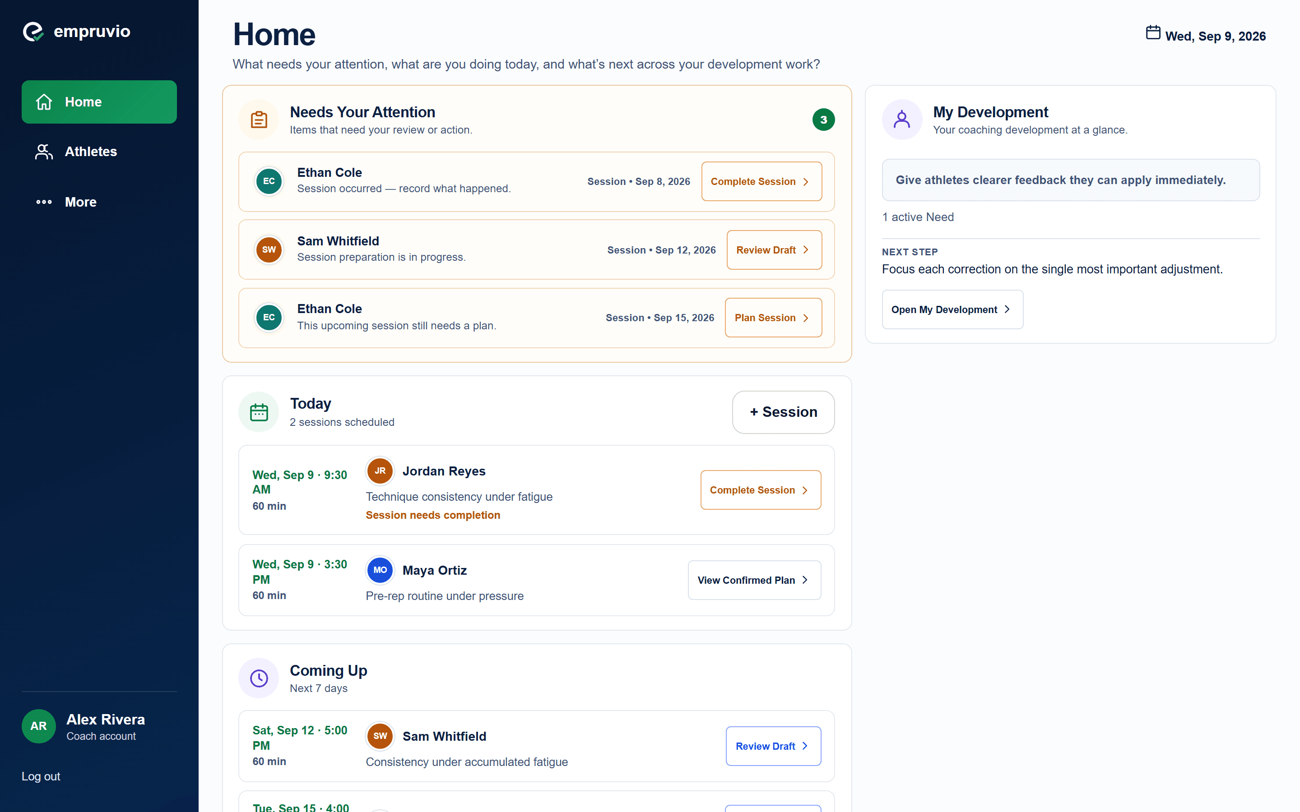Screen dimensions: 1300x812
Task: Click the clock icon in Coming Up
Action: [x=259, y=678]
